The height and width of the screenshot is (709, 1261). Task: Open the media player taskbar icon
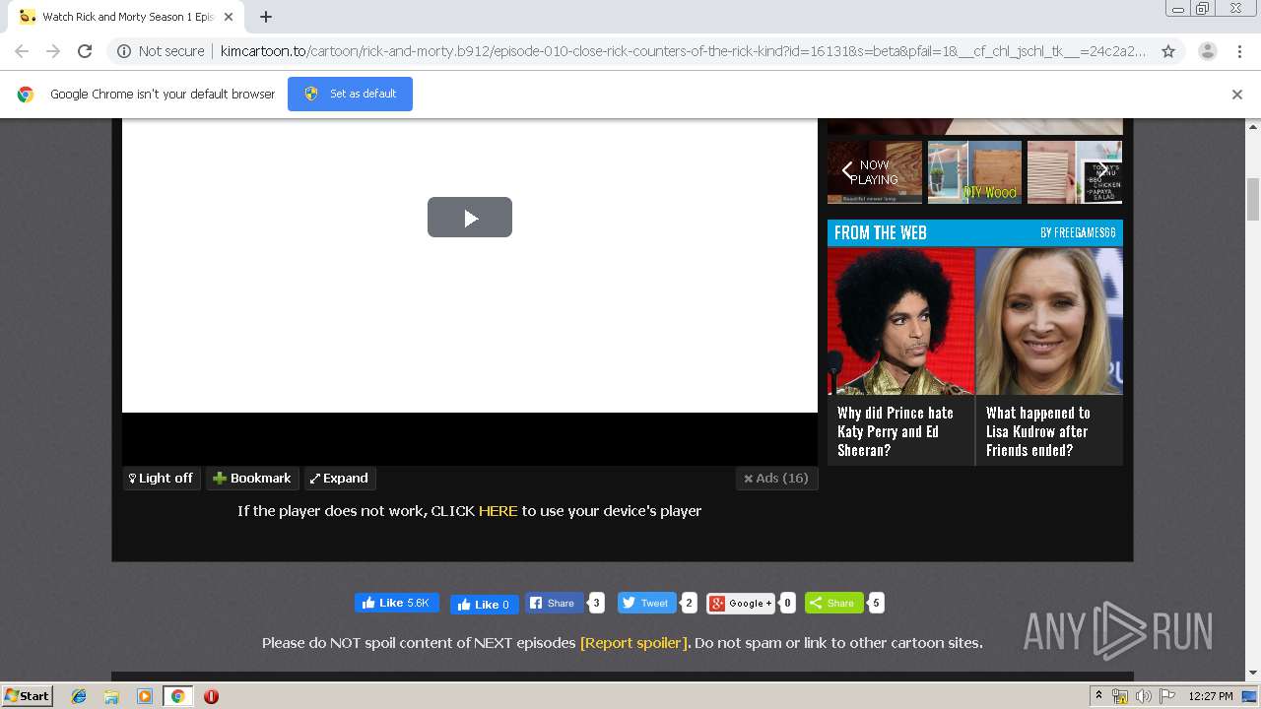coord(145,696)
